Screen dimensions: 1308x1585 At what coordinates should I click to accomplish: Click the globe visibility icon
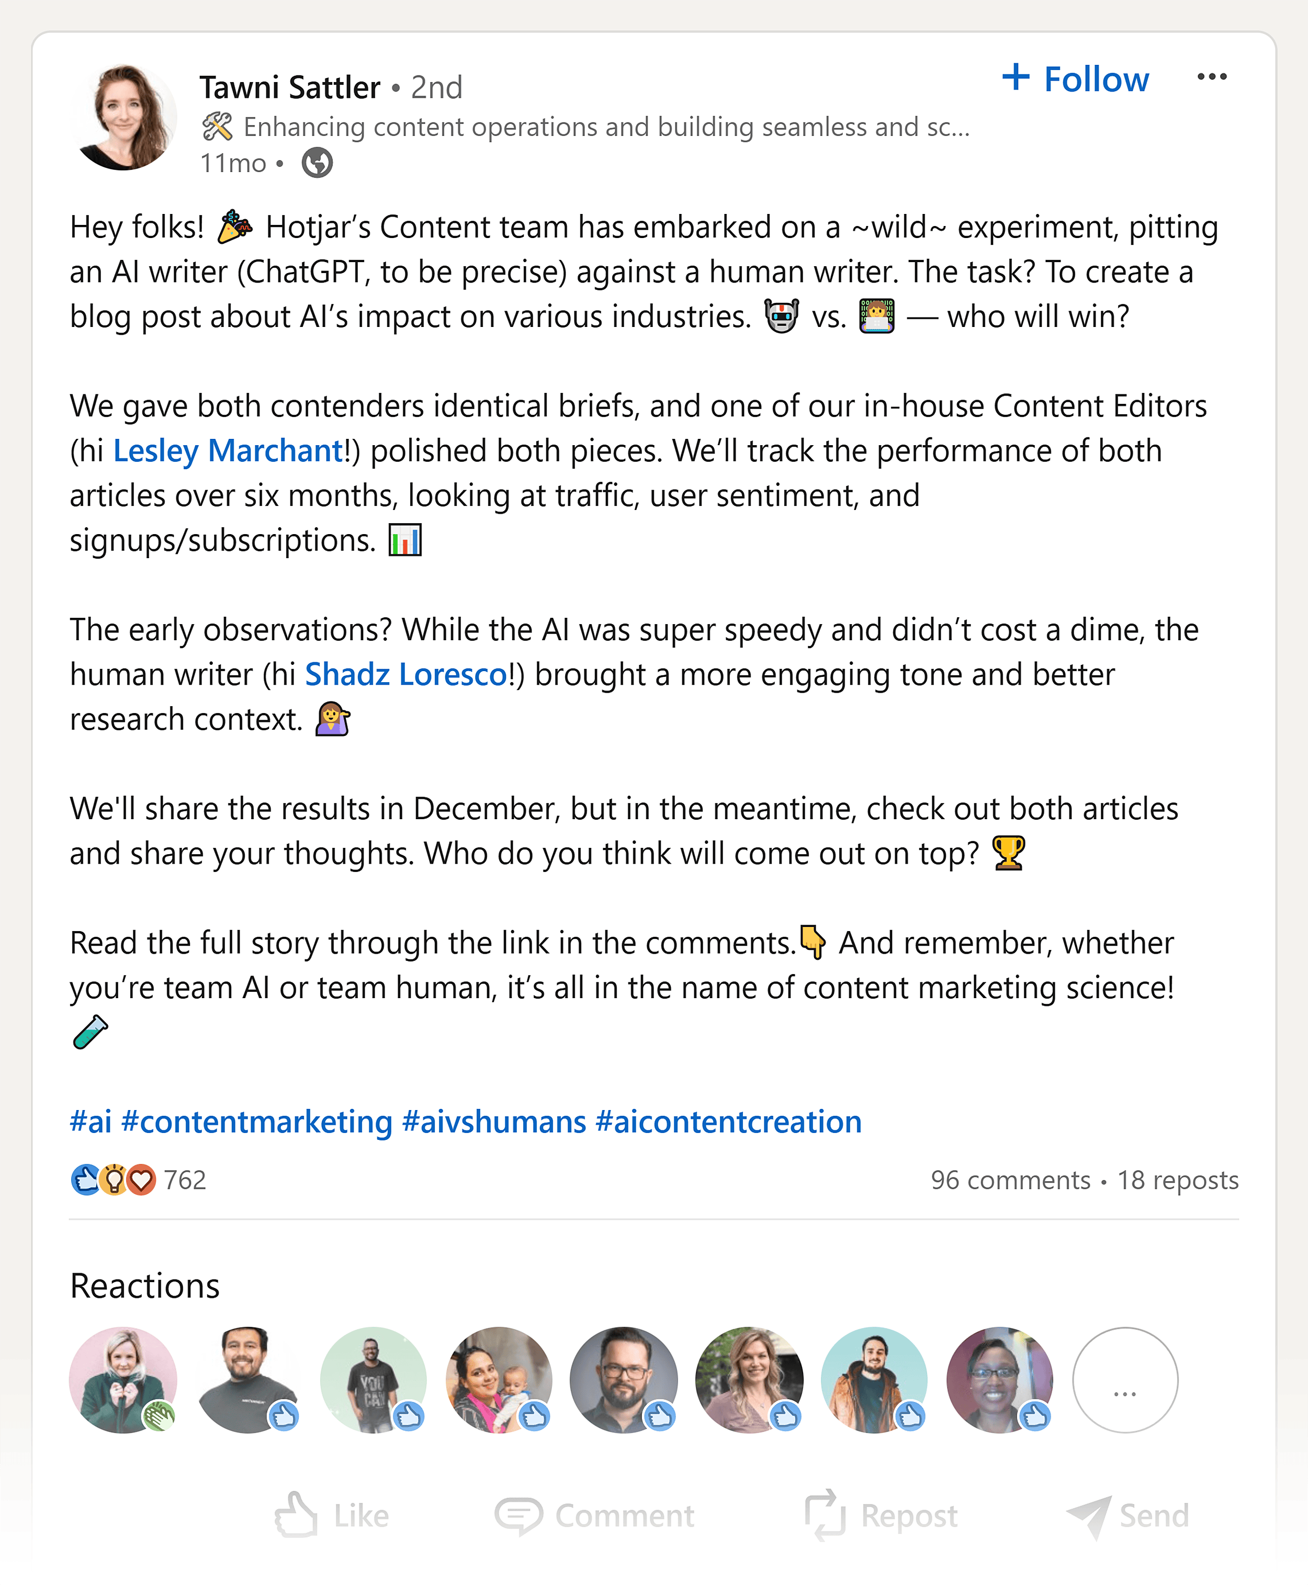pyautogui.click(x=317, y=163)
